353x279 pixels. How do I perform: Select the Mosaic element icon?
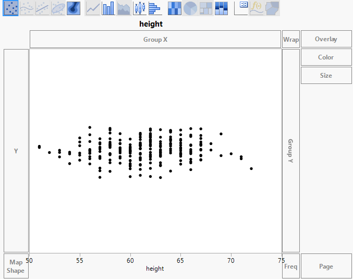221,8
